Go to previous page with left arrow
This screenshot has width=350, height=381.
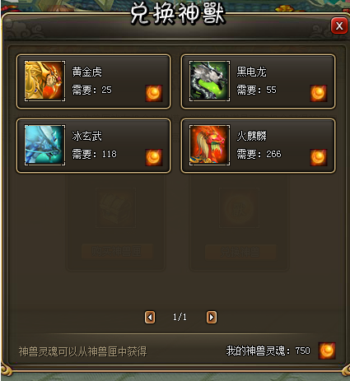(x=150, y=318)
